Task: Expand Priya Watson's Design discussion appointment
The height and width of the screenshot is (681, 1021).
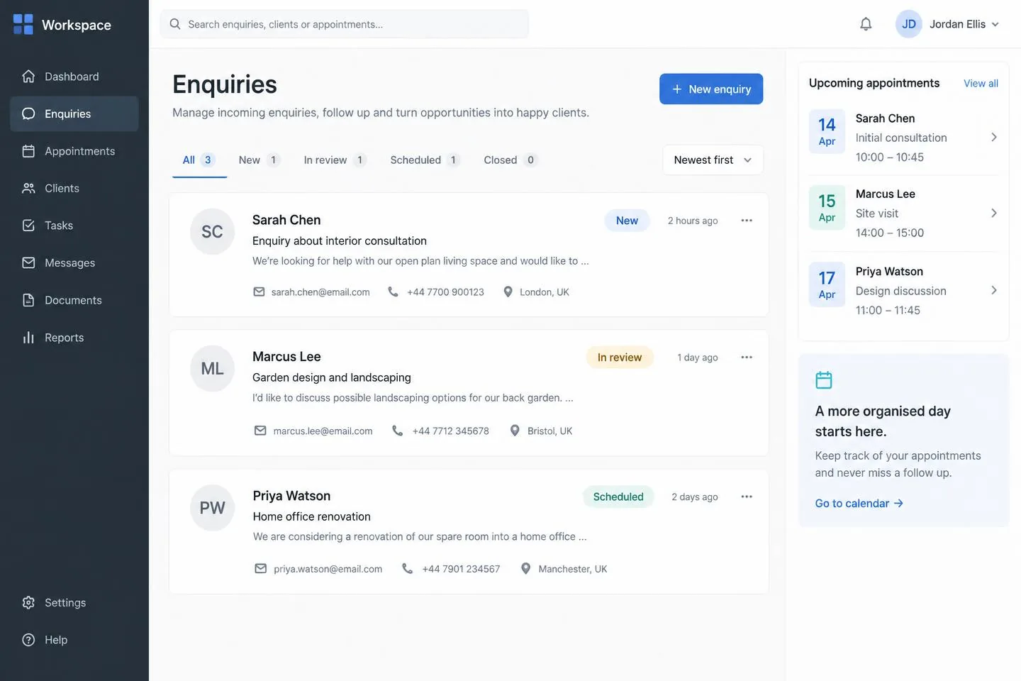Action: pyautogui.click(x=994, y=290)
